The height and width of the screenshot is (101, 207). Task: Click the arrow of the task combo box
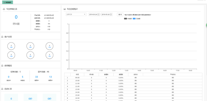tap(85, 14)
